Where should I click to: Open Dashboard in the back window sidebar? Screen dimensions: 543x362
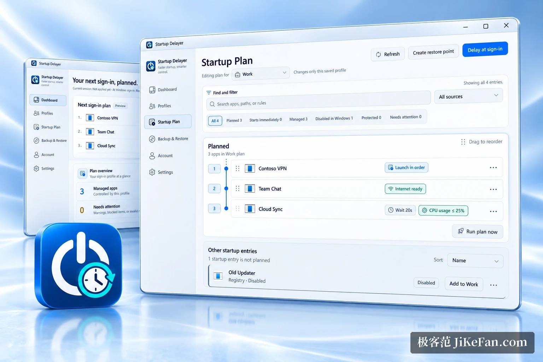[x=48, y=100]
